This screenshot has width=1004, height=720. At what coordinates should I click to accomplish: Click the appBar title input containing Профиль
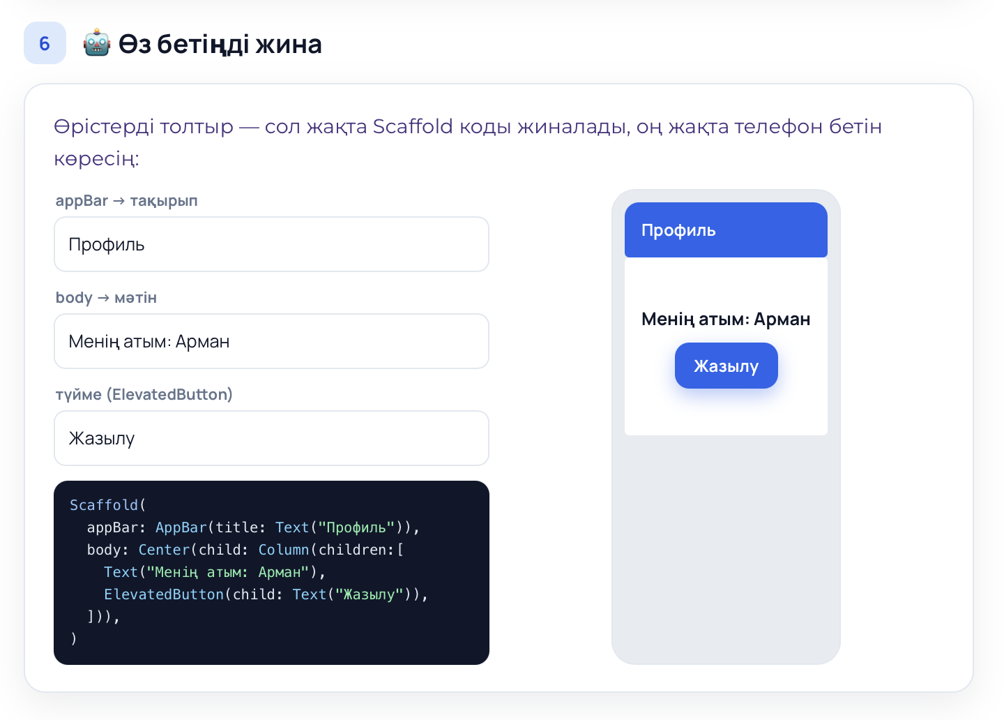271,244
